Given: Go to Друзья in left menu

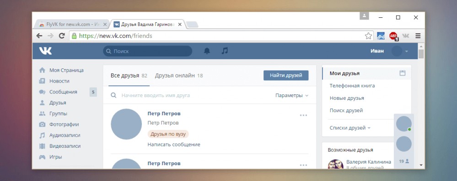Looking at the screenshot, I should click(58, 103).
